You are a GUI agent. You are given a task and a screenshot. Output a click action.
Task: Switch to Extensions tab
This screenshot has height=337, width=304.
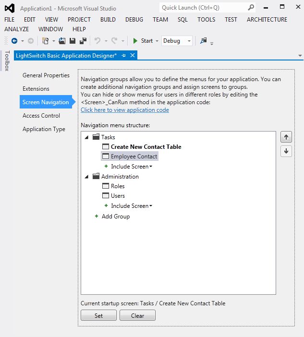36,88
